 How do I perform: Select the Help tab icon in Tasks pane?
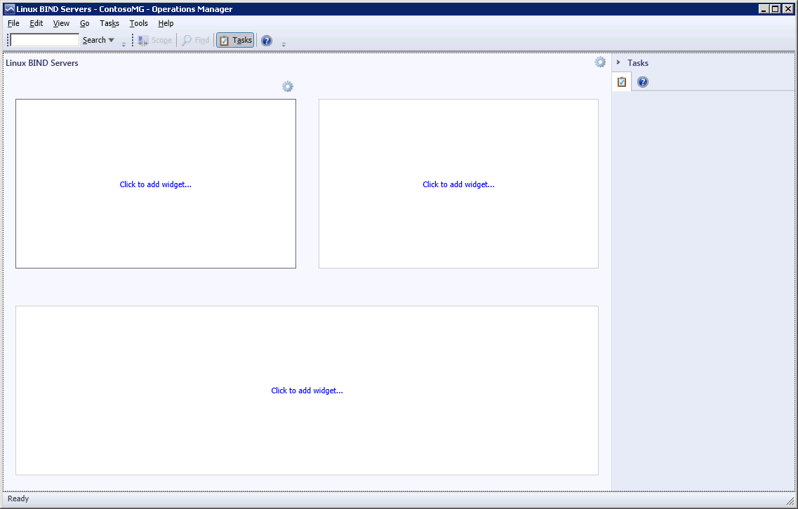(642, 82)
